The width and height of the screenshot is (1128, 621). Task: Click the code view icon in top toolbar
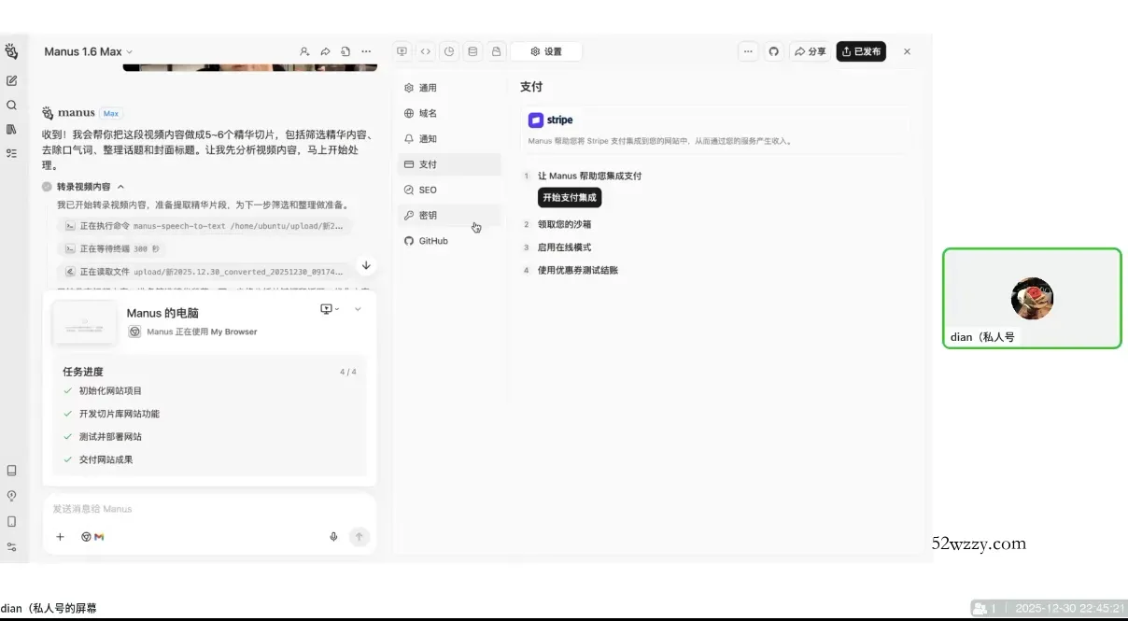click(x=426, y=51)
